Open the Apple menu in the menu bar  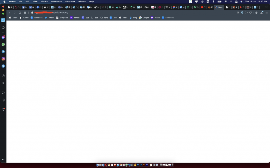pos(4,2)
